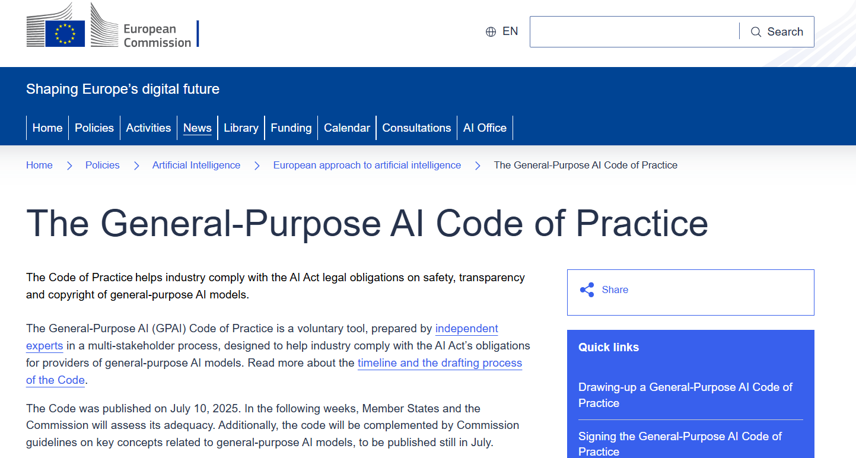Open the Library menu item

pyautogui.click(x=241, y=128)
